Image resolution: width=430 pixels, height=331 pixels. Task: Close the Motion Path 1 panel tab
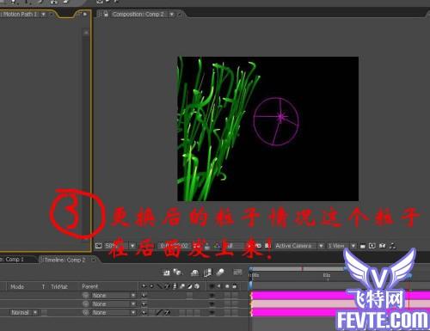(x=51, y=14)
